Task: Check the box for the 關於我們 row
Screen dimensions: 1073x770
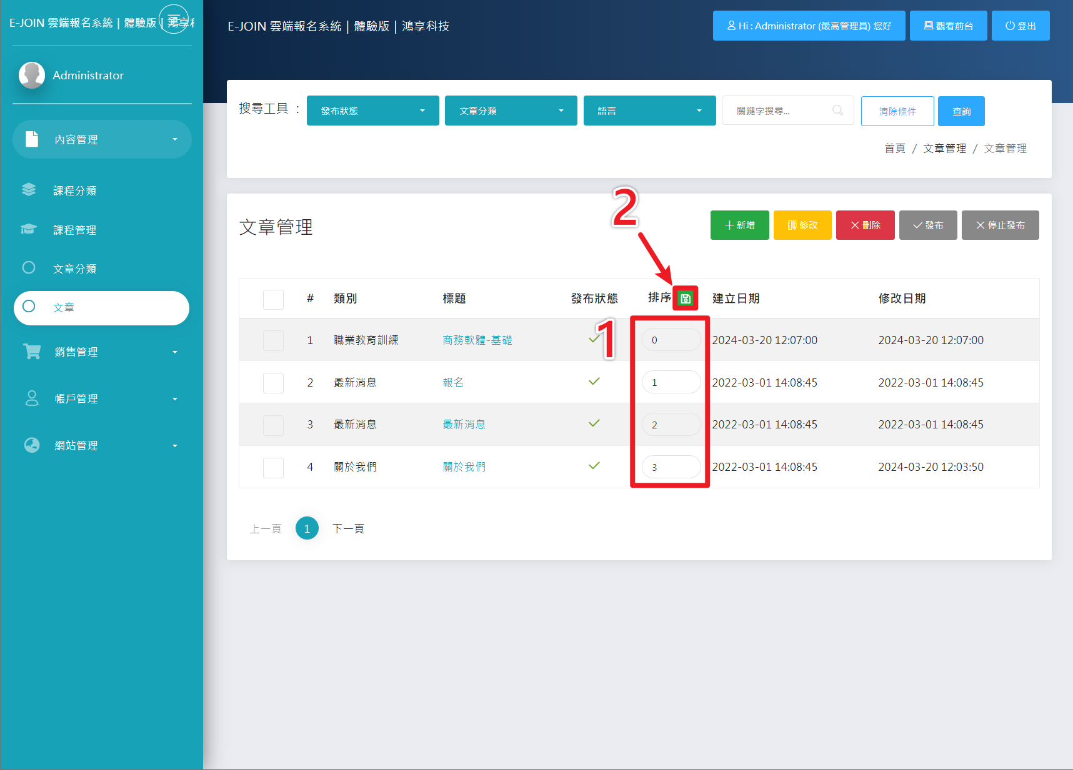Action: coord(273,467)
